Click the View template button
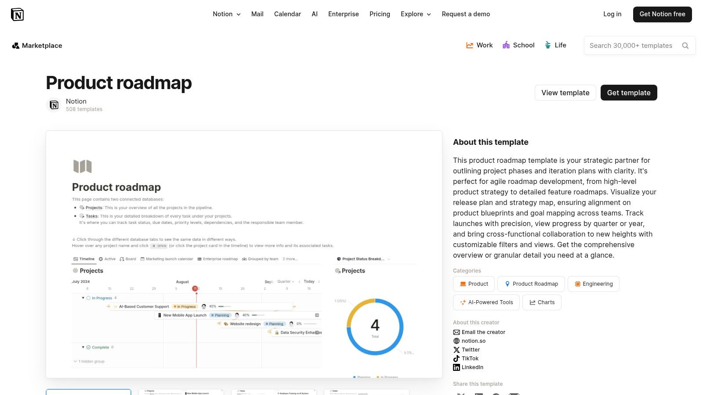Viewport: 703px width, 395px height. 565,93
